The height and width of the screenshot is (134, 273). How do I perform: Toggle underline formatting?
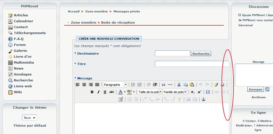[x=105, y=92]
